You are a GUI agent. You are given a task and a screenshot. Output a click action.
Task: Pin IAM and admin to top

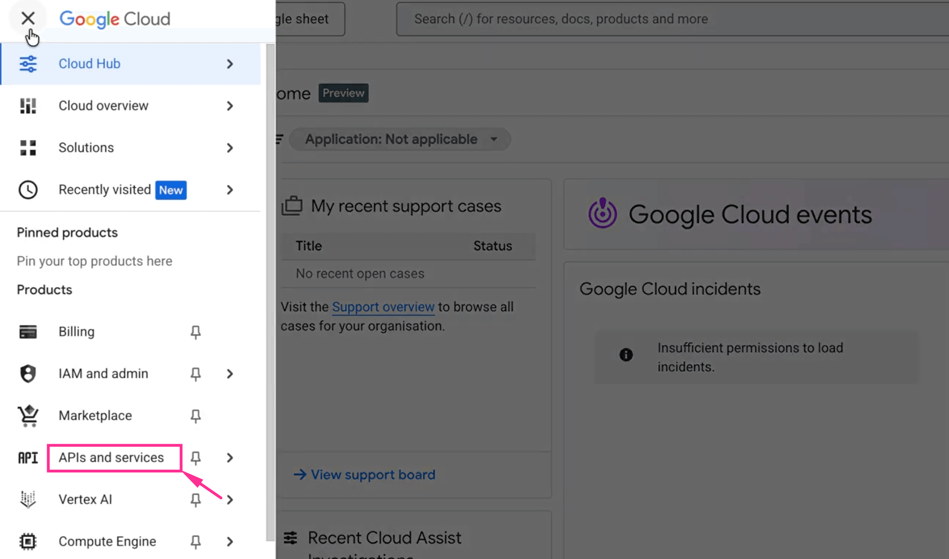pos(196,374)
